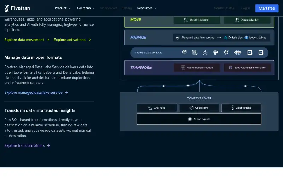Click the AI and agents icon
Screen dimensions: 283x177
(x=190, y=119)
